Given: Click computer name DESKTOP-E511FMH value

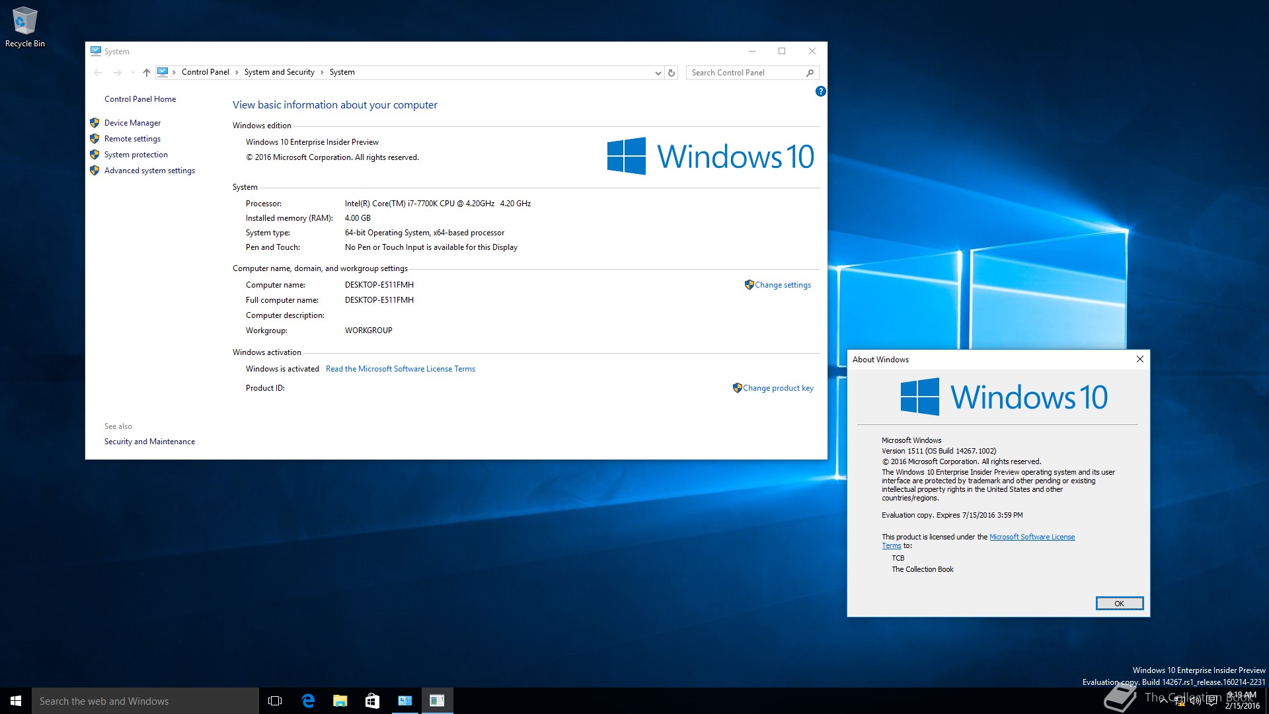Looking at the screenshot, I should (x=379, y=285).
